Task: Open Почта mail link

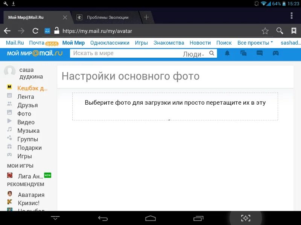Action: (x=36, y=43)
